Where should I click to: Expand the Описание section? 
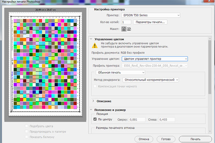coord(93,101)
